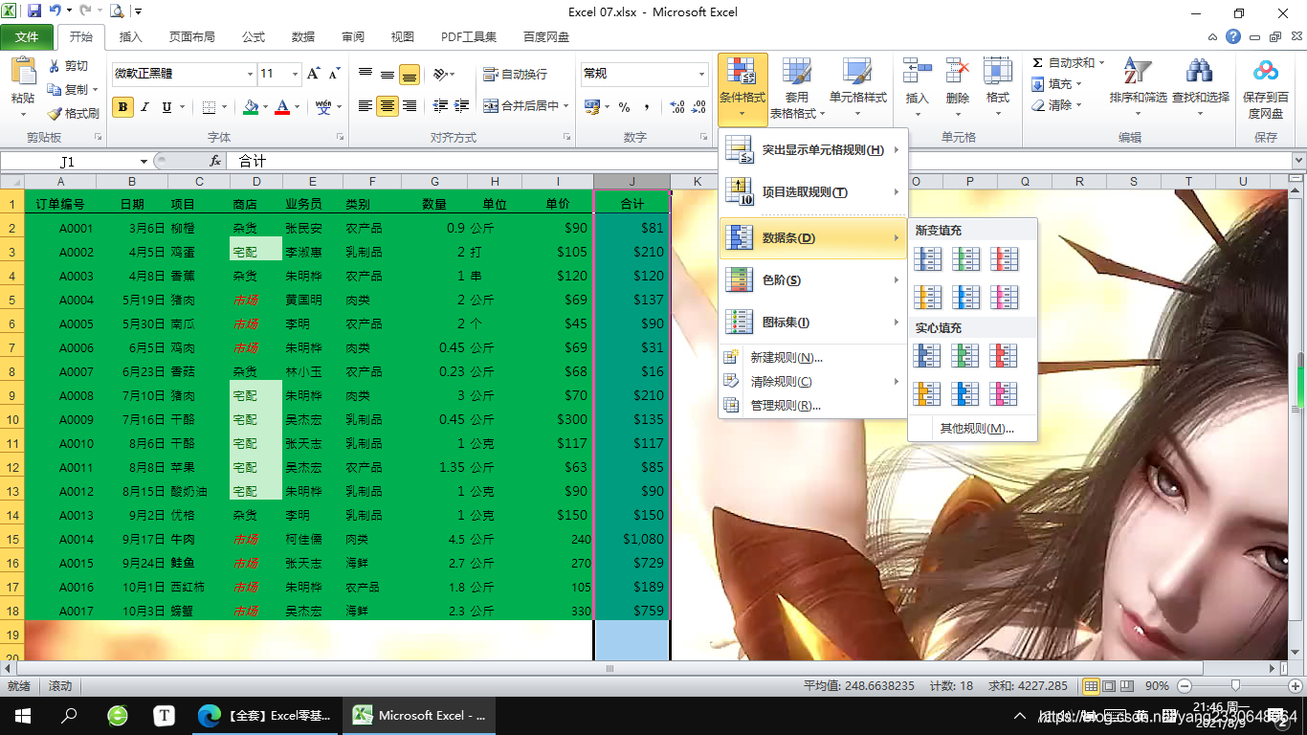The image size is (1307, 735).
Task: Apply blue gradient fill data bar
Action: 928,258
